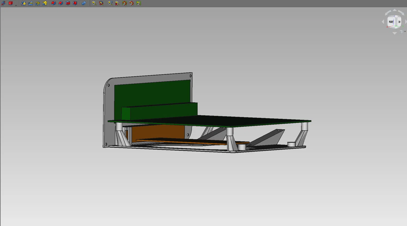Image resolution: width=407 pixels, height=226 pixels.
Task: Click the first red solid shape icon
Action: 53,3
